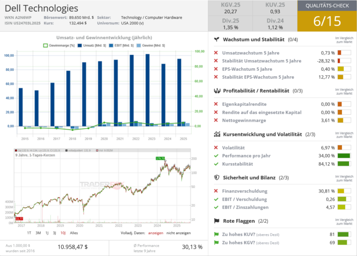Viewport: 357px width, 256px height.
Task: Click the red X next to Volatilität
Action: pyautogui.click(x=216, y=148)
